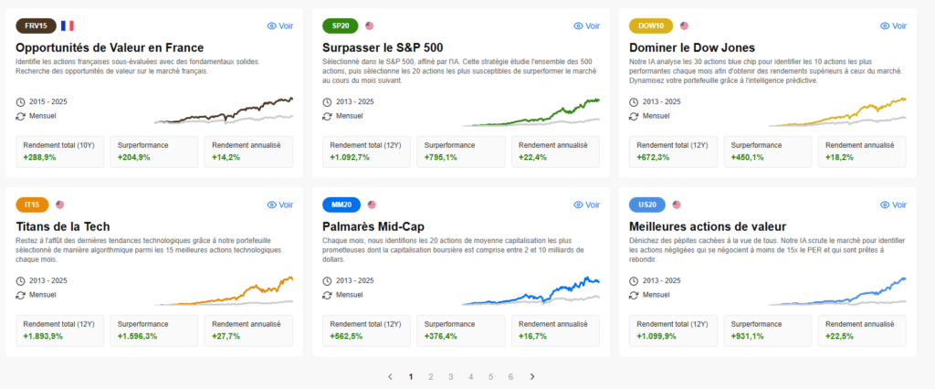Jump to page 6 of the strategies
This screenshot has width=935, height=389.
coord(510,376)
